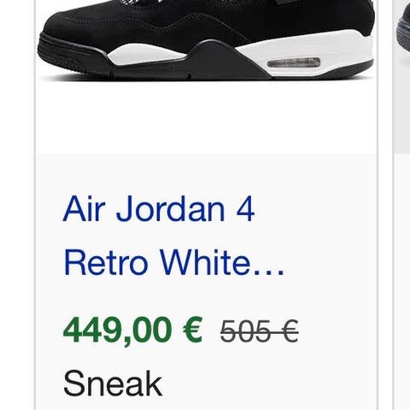Click the crossed-out 505 € original price
410x410 pixels.
pos(259,331)
